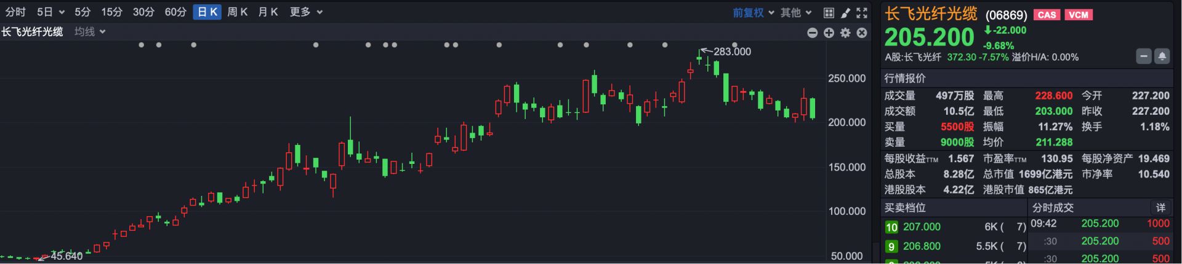The image size is (1182, 264).
Task: Expand the 均线 indicator dropdown
Action: [90, 32]
